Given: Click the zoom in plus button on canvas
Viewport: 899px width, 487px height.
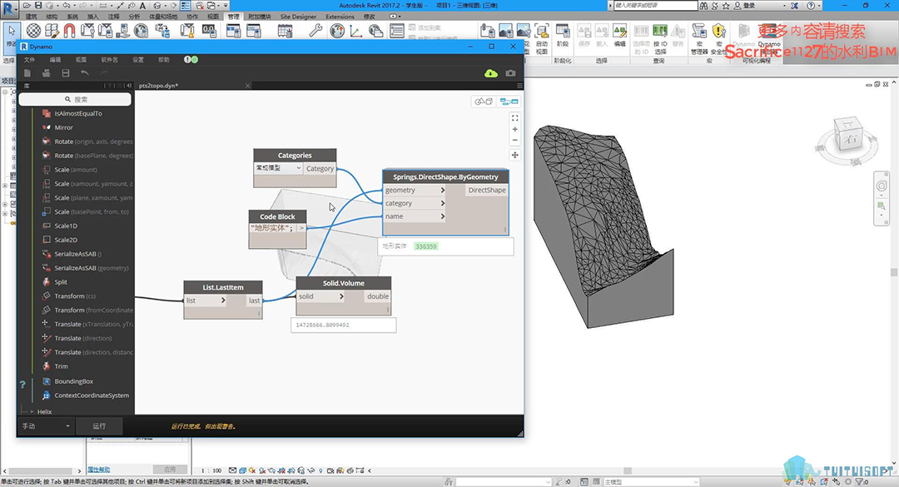Looking at the screenshot, I should 514,130.
